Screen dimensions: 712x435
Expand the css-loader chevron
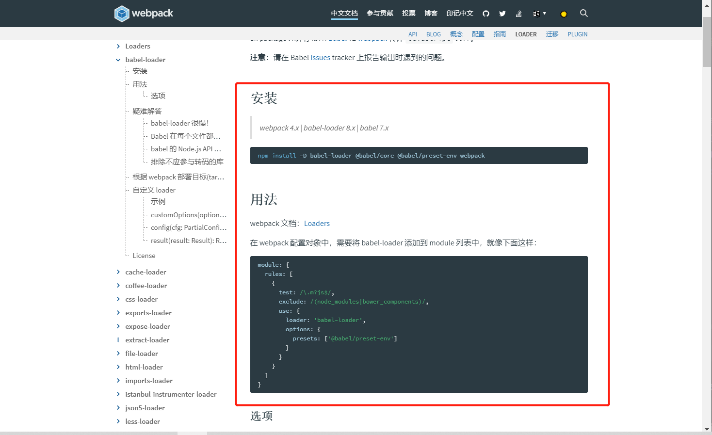(x=118, y=299)
